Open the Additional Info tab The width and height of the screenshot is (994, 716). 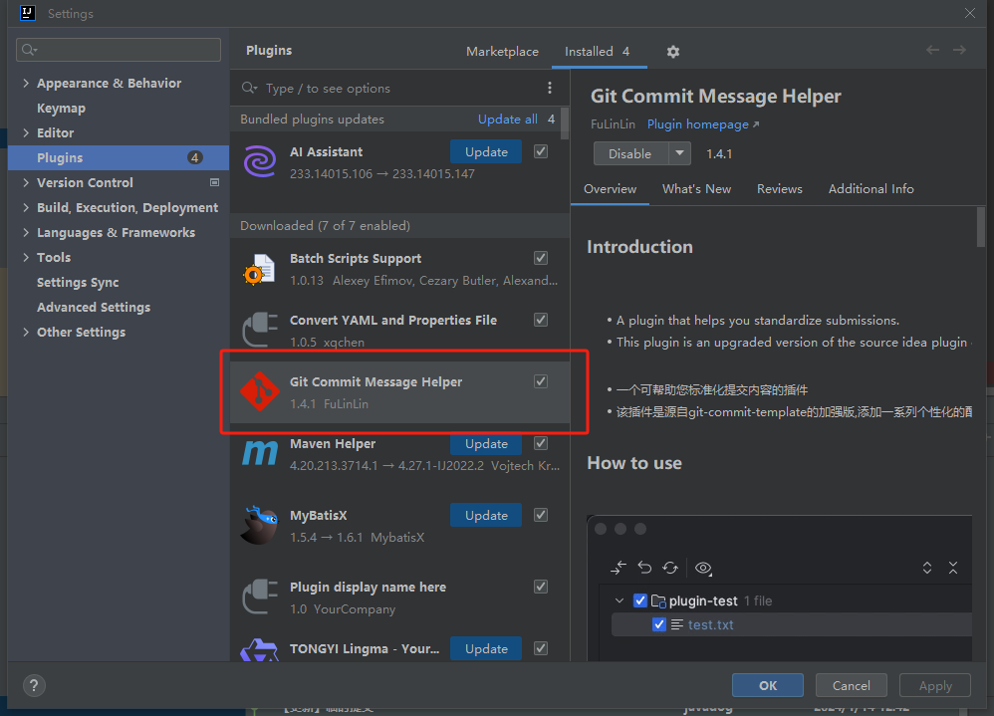pos(871,189)
